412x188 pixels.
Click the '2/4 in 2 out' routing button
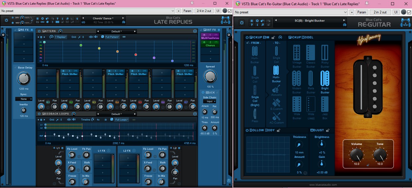click(204, 11)
